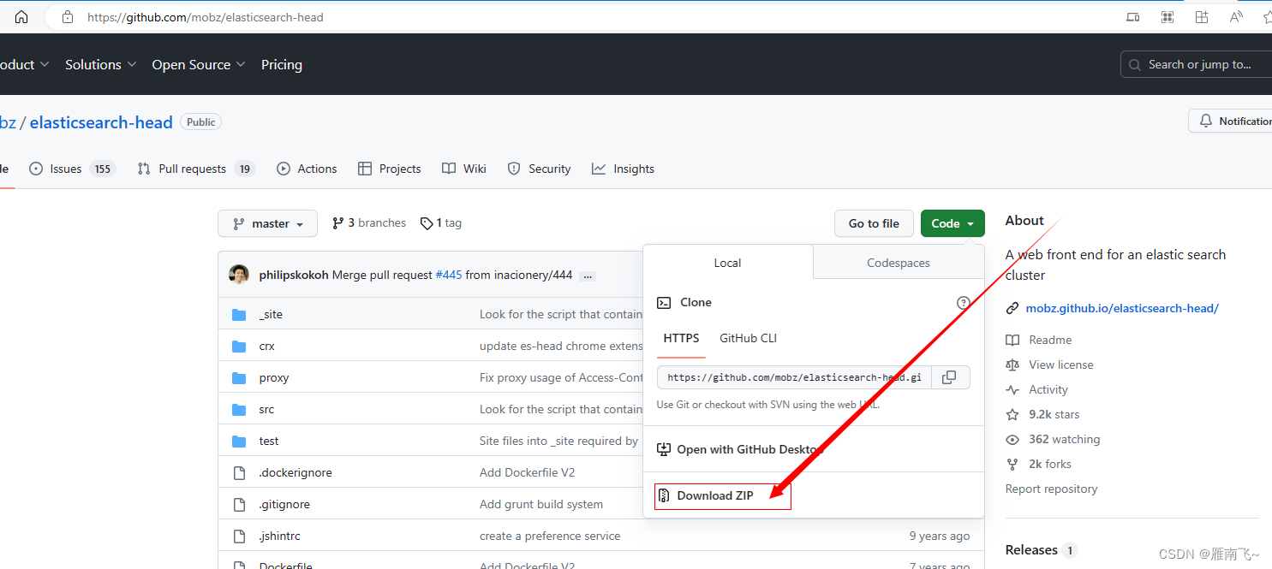Open commit 'create a preference service'

pyautogui.click(x=550, y=536)
